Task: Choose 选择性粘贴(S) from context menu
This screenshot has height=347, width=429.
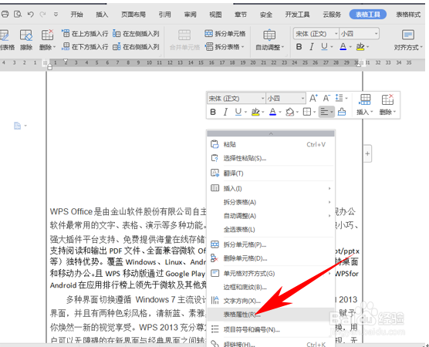Action: pos(271,158)
